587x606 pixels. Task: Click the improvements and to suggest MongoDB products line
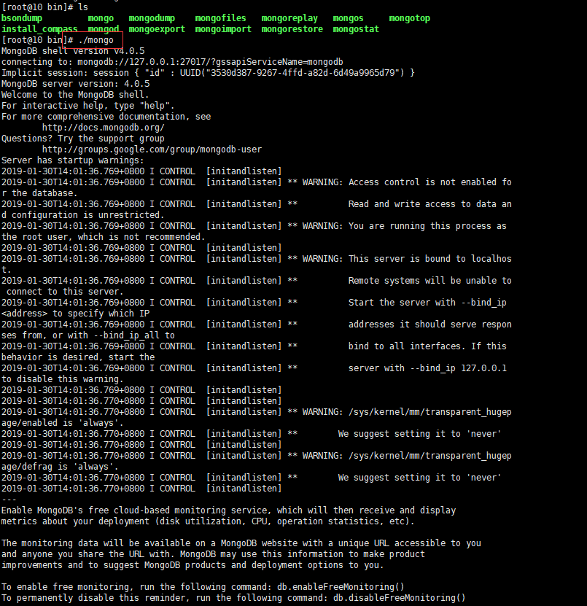tap(193, 565)
